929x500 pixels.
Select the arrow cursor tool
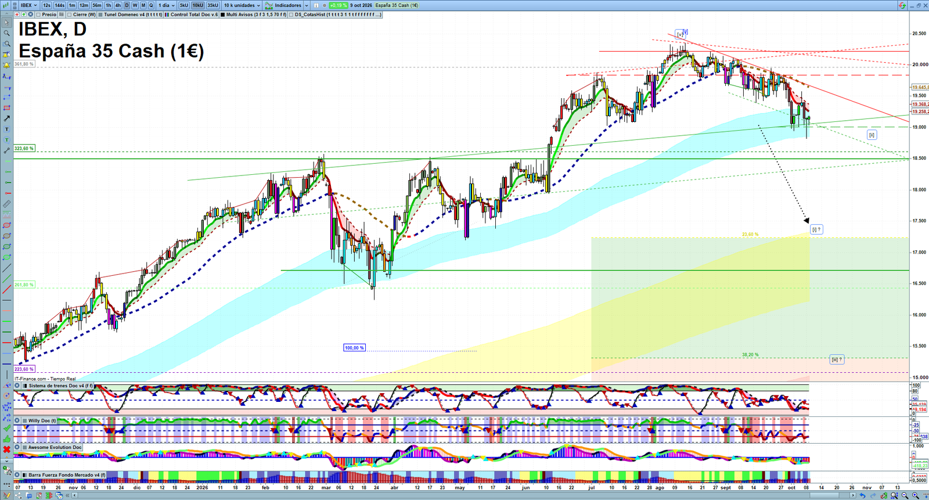click(7, 23)
